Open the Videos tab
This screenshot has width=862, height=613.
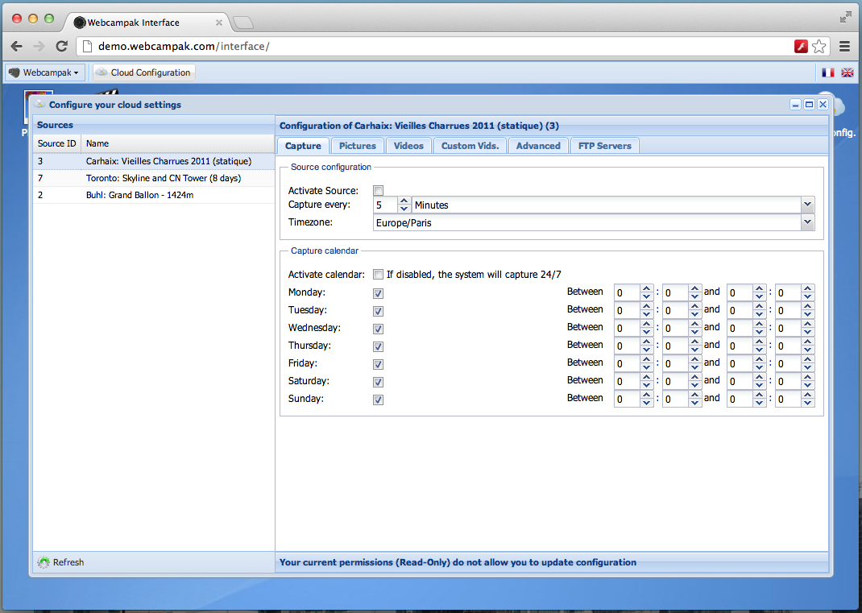[408, 146]
